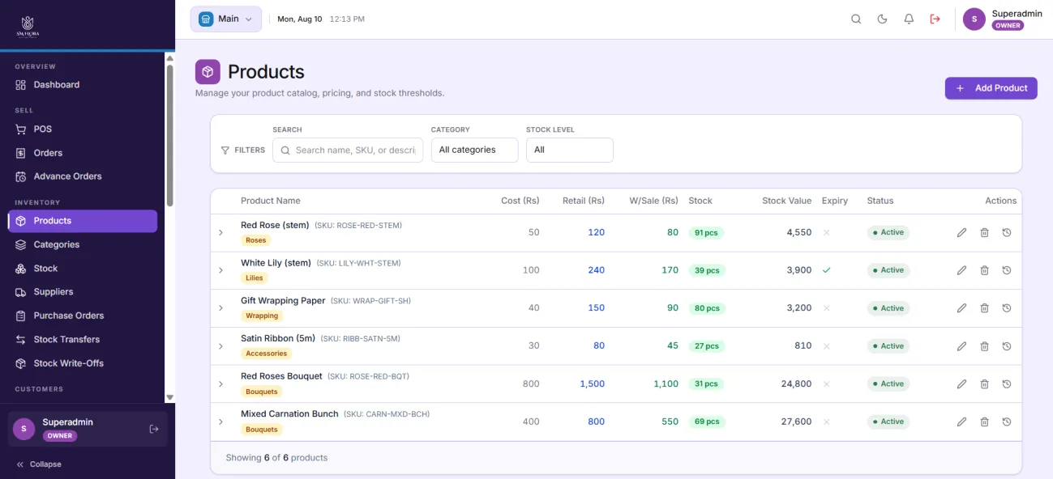Expand the Gift Wrapping Paper row
The width and height of the screenshot is (1053, 479).
(x=220, y=308)
